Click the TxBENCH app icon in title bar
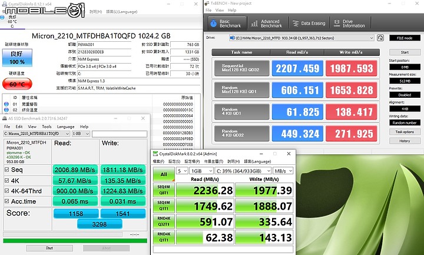The height and width of the screenshot is (255, 424). (207, 4)
